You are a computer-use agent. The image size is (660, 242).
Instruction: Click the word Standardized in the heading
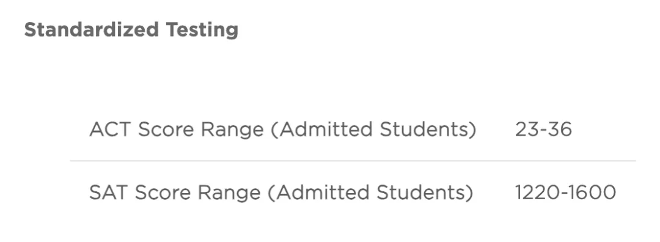coord(91,30)
